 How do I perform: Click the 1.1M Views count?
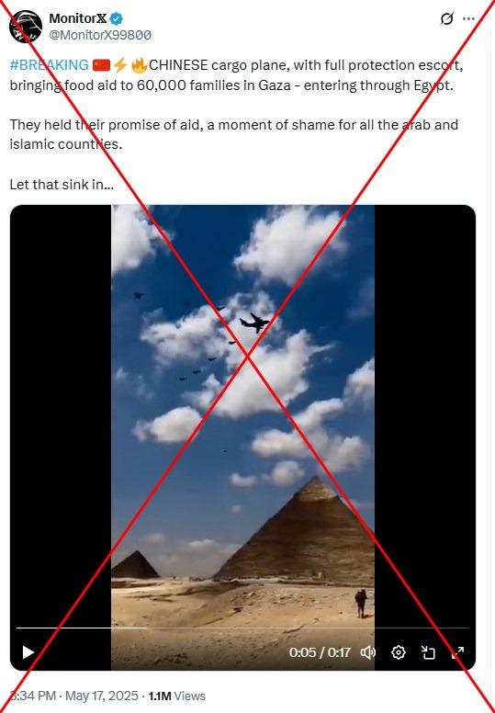tap(177, 696)
